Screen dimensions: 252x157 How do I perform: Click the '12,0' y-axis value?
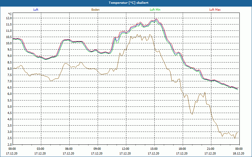9,18
